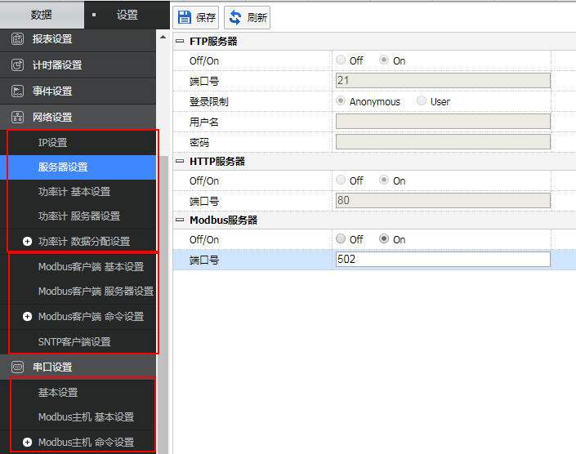Click the 计时器设置 timer icon
The height and width of the screenshot is (454, 576).
click(17, 65)
